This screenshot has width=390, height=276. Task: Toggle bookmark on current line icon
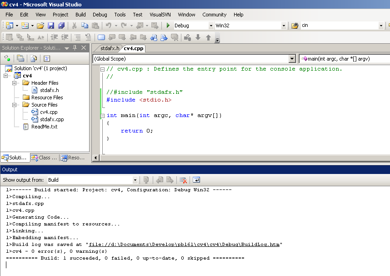tap(101, 37)
